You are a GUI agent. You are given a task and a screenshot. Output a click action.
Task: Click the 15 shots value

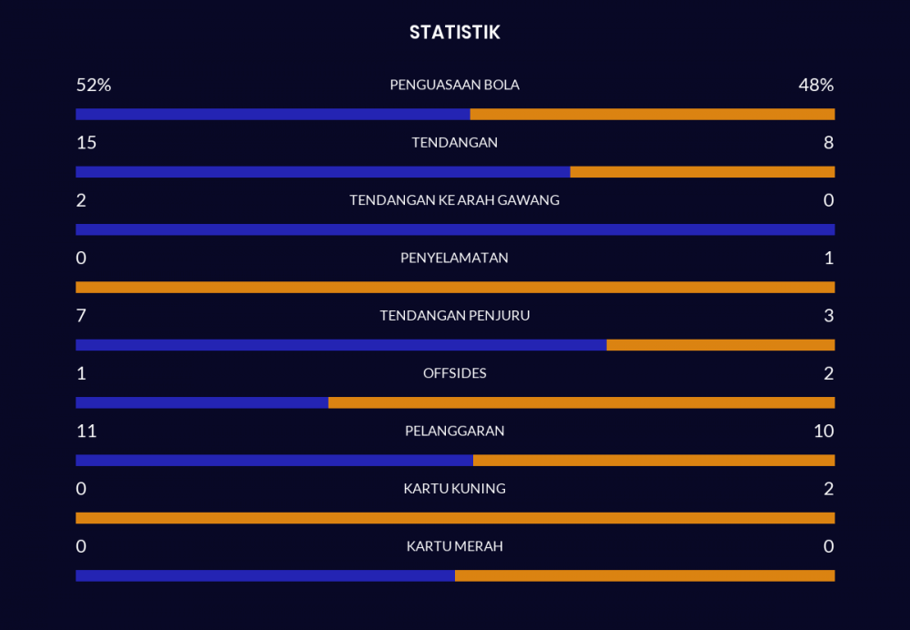click(x=86, y=143)
